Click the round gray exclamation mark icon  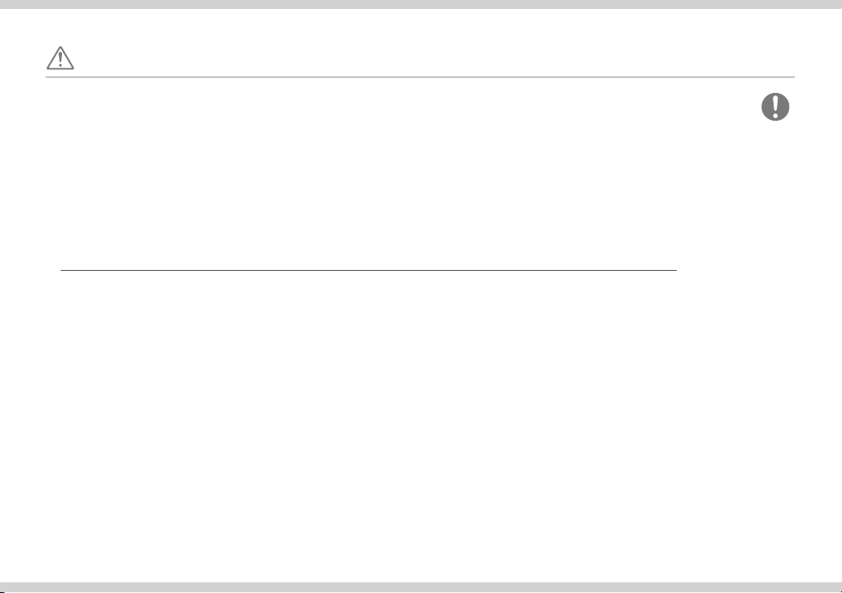coord(775,106)
